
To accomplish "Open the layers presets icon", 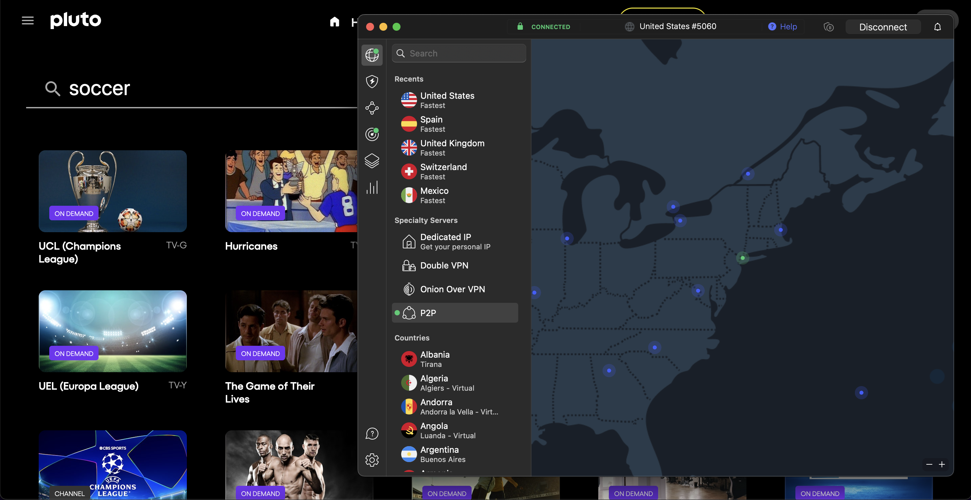I will pos(372,161).
